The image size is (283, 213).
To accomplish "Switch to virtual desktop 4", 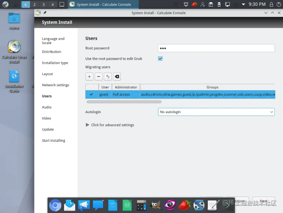I will tap(53, 4).
